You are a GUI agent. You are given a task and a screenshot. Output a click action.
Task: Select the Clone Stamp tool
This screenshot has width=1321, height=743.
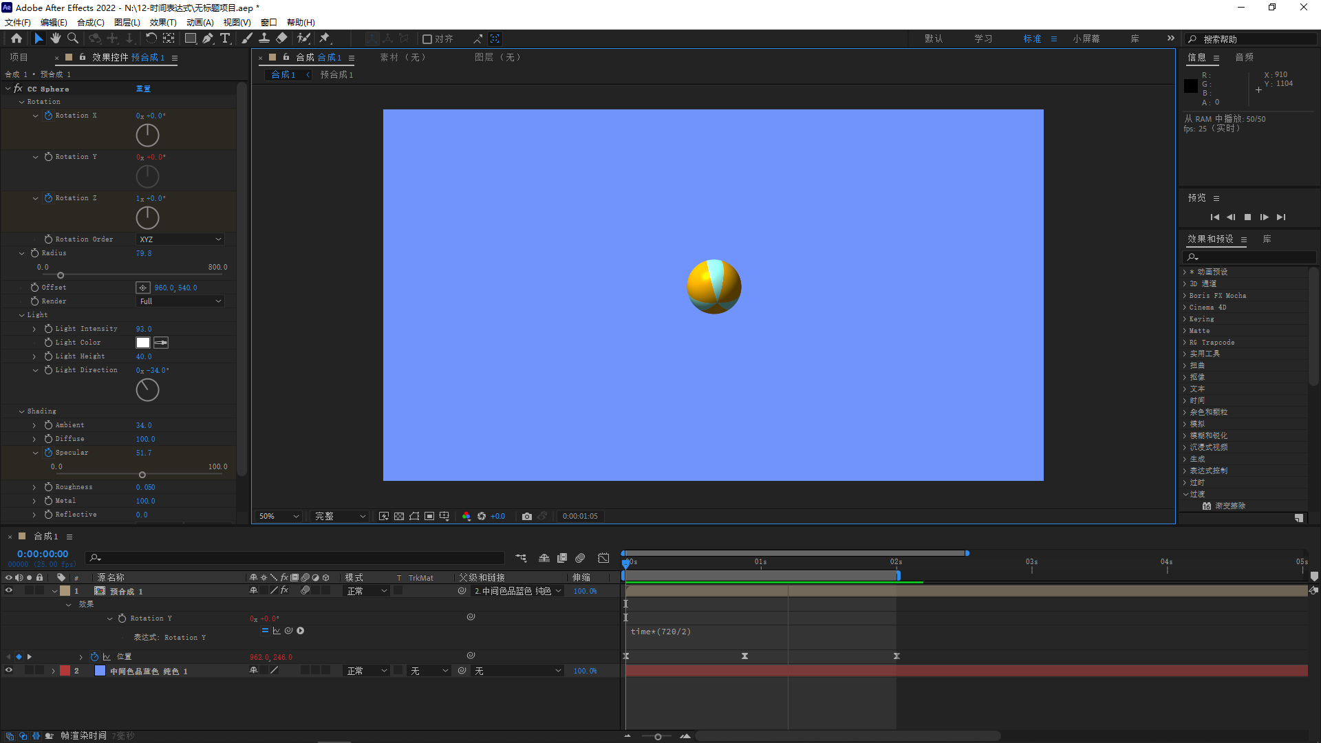point(264,39)
